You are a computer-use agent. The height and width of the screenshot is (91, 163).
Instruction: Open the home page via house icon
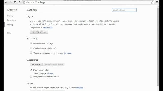[19, 2]
